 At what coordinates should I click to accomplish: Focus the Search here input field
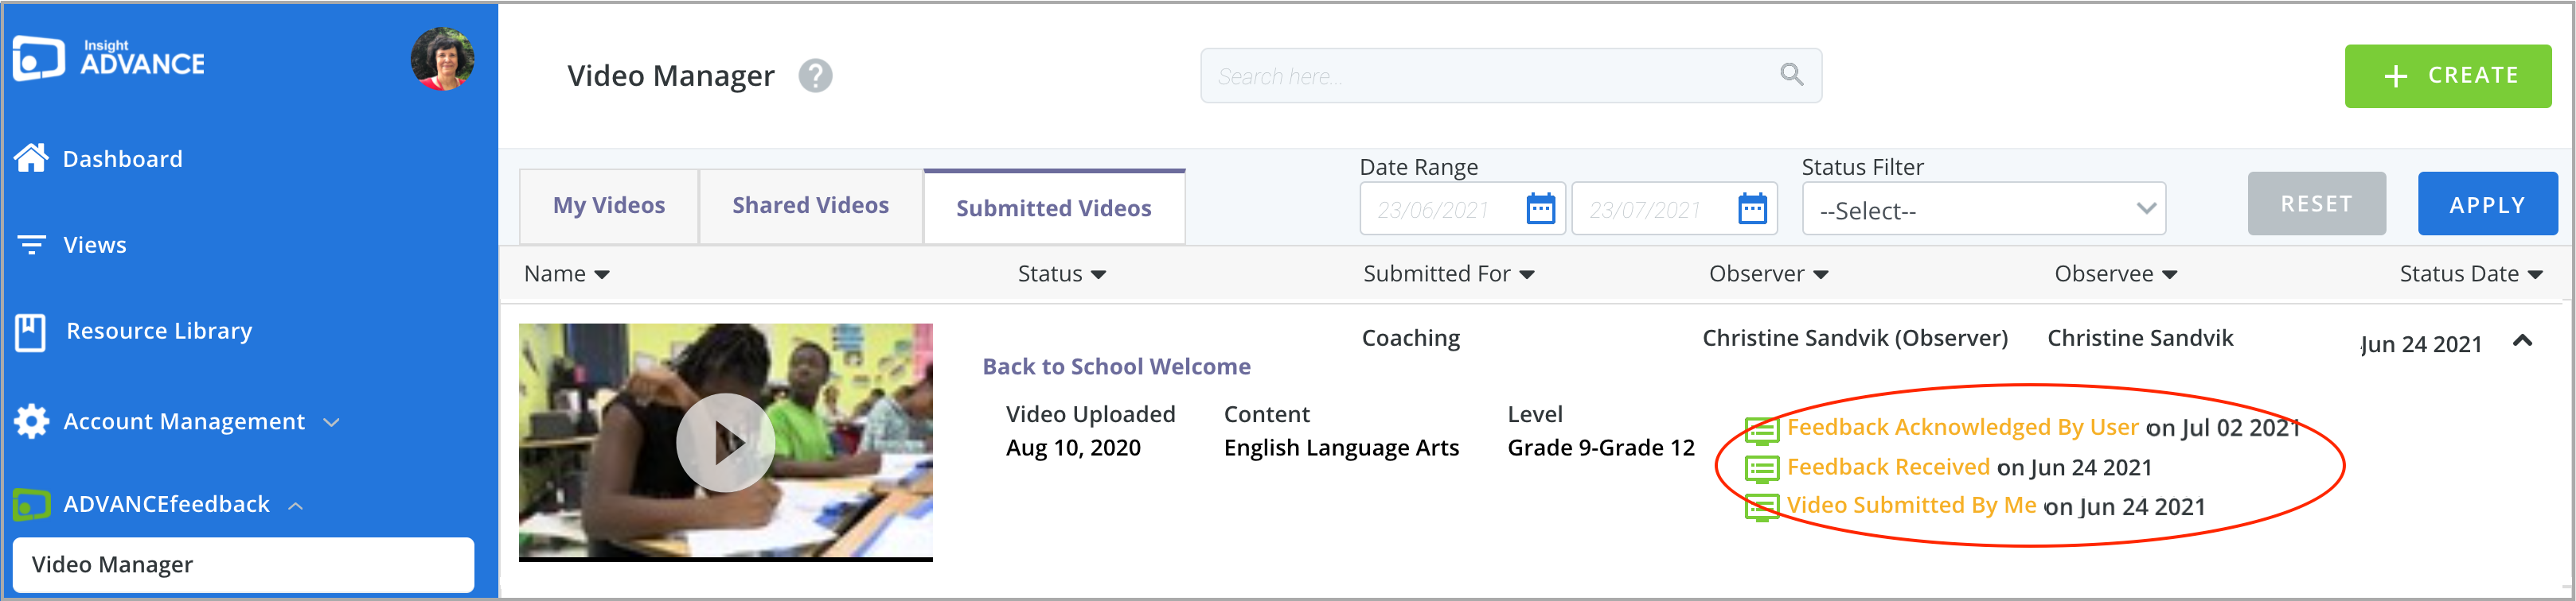[1510, 76]
